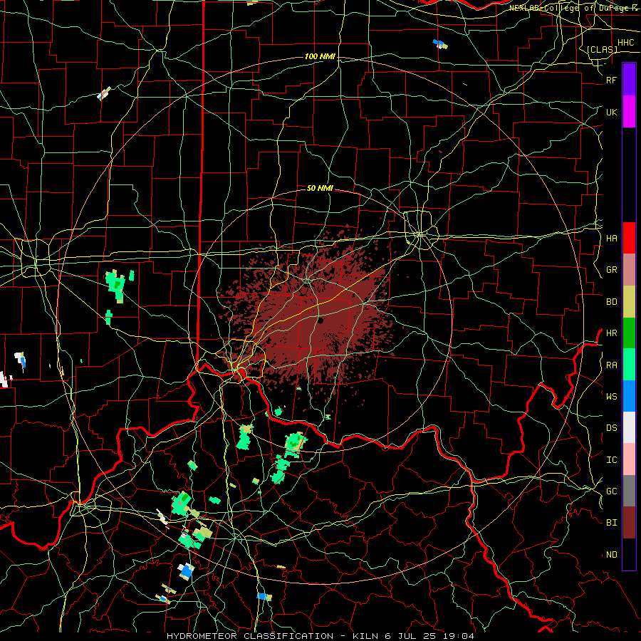The image size is (641, 641).
Task: Click the magenta UK legend color swatch
Action: (629, 112)
